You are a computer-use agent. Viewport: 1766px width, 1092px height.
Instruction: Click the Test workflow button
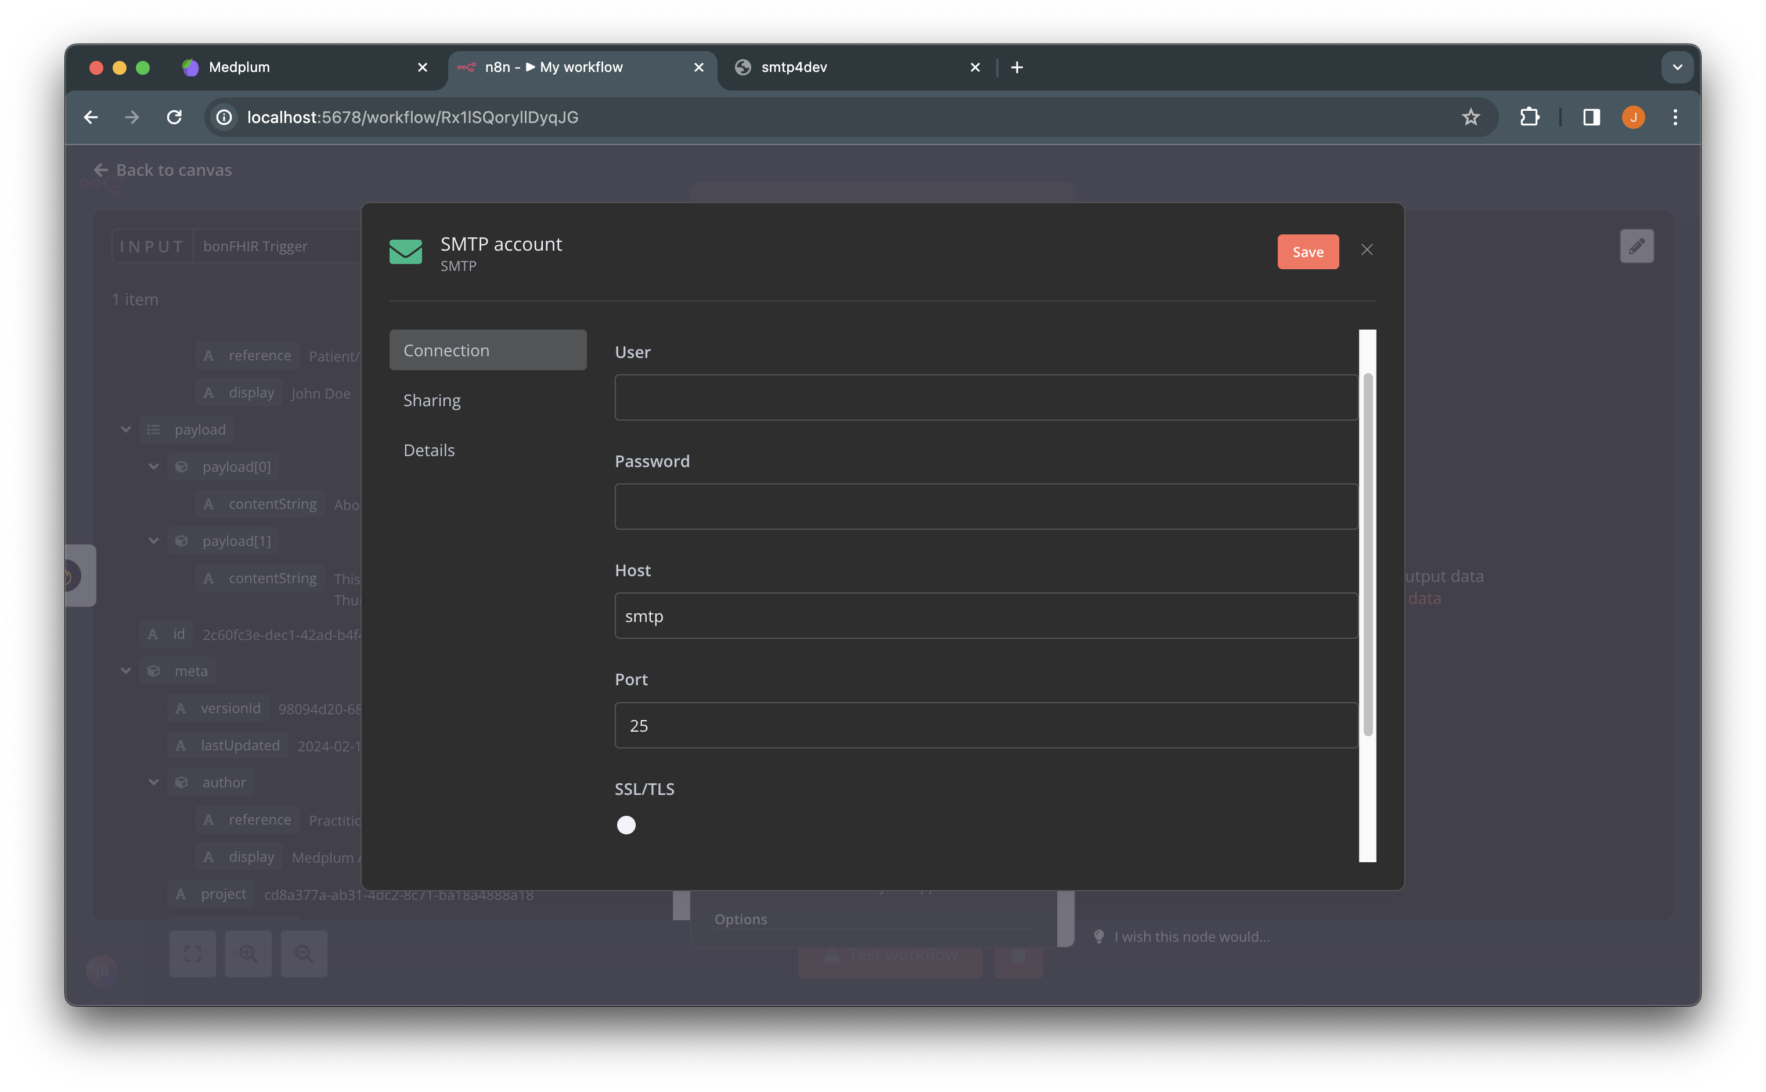tap(890, 956)
